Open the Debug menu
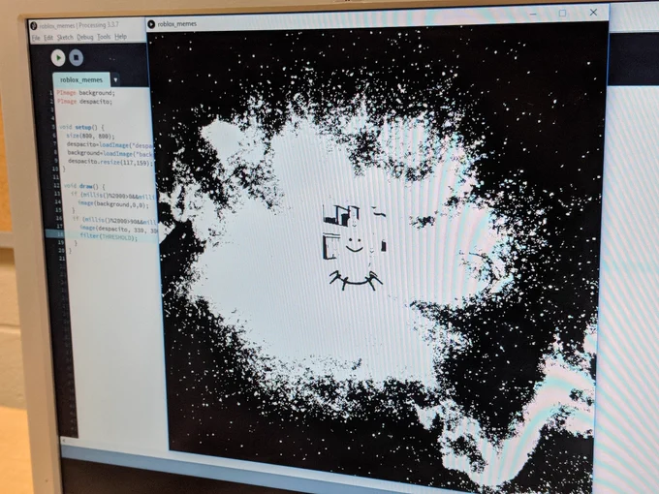This screenshot has height=494, width=659. (x=85, y=37)
